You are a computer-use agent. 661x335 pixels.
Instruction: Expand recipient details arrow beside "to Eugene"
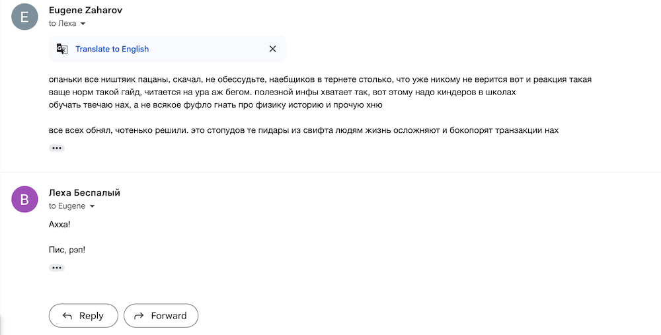[92, 206]
